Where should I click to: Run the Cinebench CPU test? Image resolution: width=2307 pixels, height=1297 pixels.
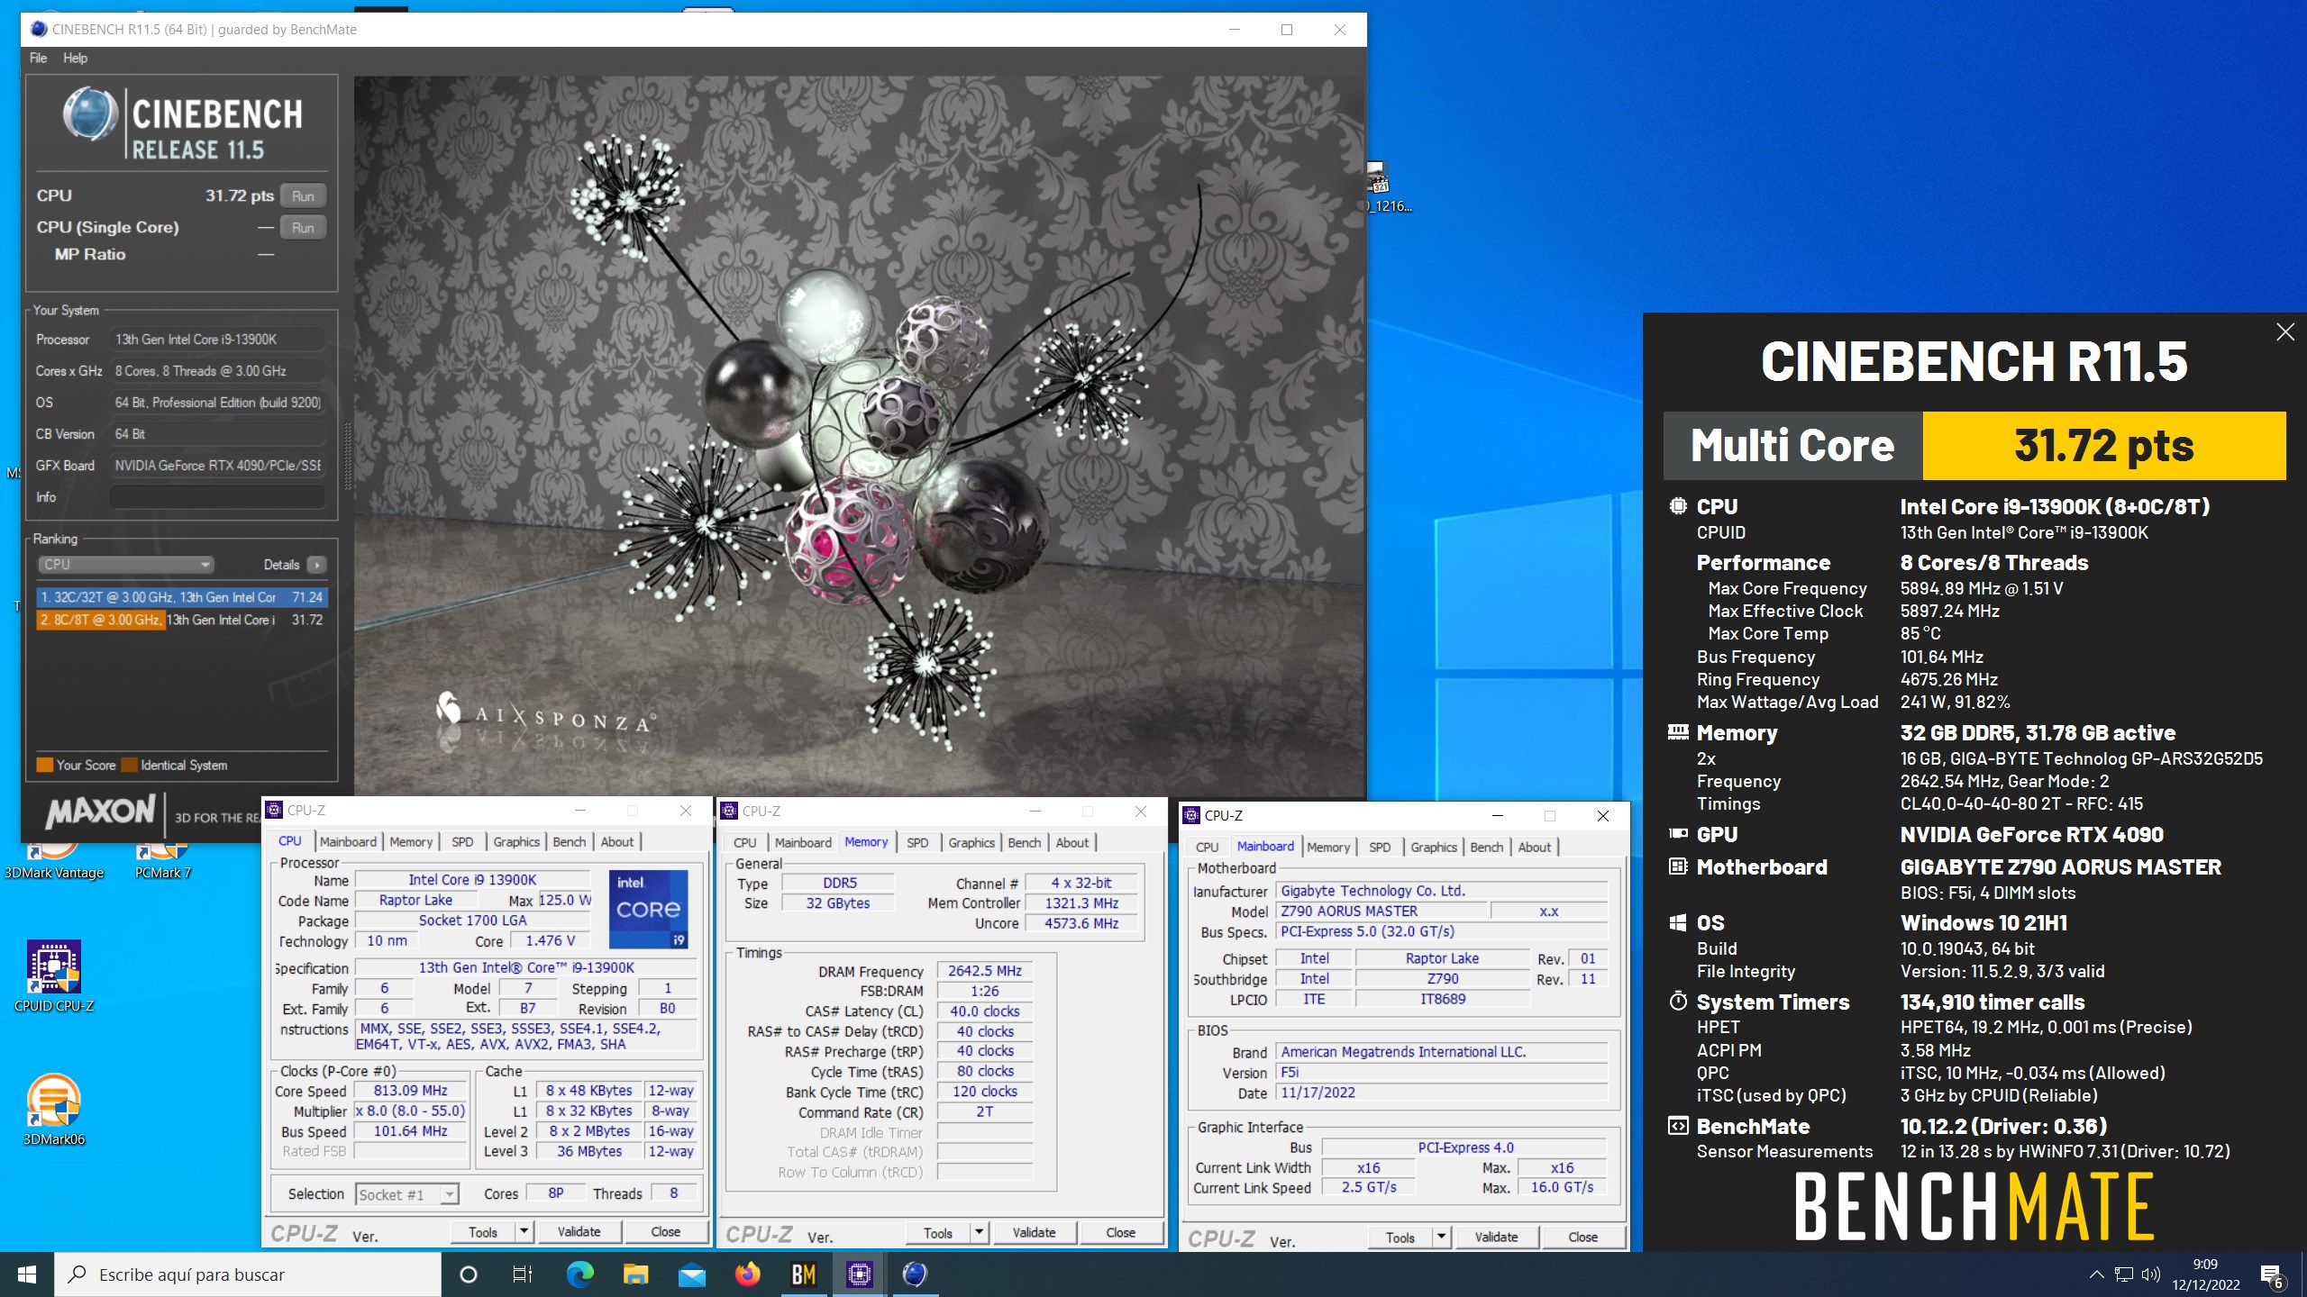pos(303,196)
